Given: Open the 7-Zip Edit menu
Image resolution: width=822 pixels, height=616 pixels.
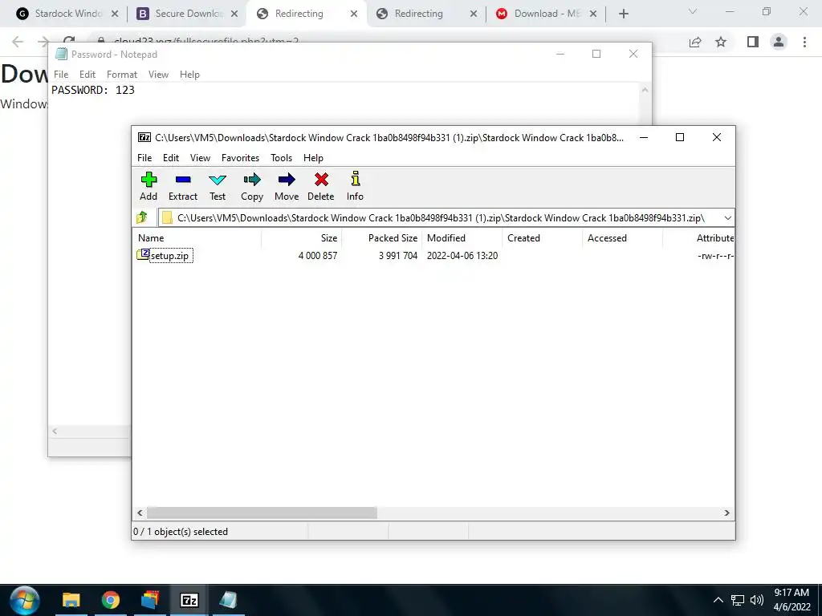Looking at the screenshot, I should pos(171,158).
